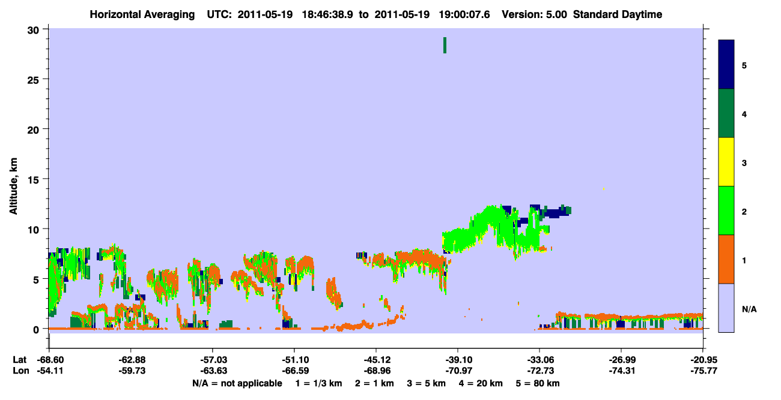
Task: Click the '4 = 20 km' legend entry
Action: coord(482,383)
